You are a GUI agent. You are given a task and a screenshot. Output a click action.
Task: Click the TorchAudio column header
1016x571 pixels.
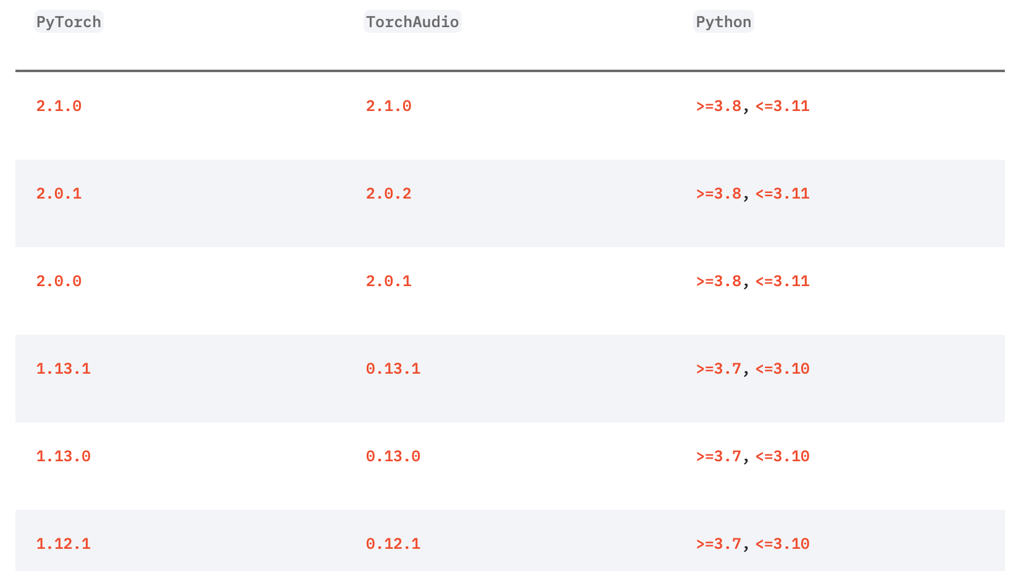tap(412, 22)
